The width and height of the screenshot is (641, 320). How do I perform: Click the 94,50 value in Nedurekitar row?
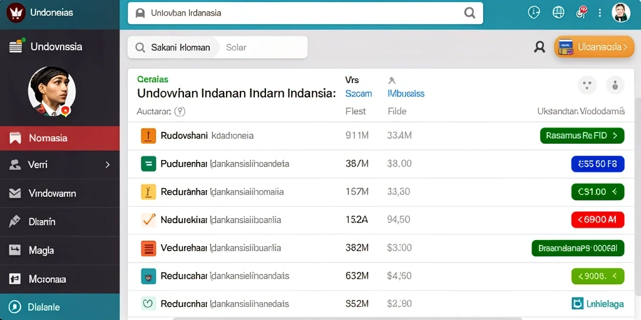coord(399,219)
